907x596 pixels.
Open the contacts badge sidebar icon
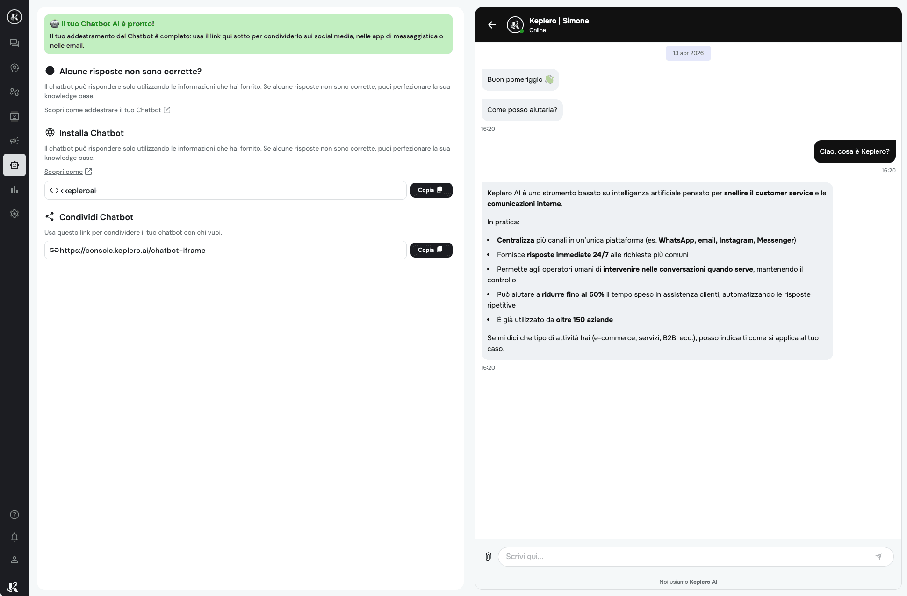click(14, 116)
